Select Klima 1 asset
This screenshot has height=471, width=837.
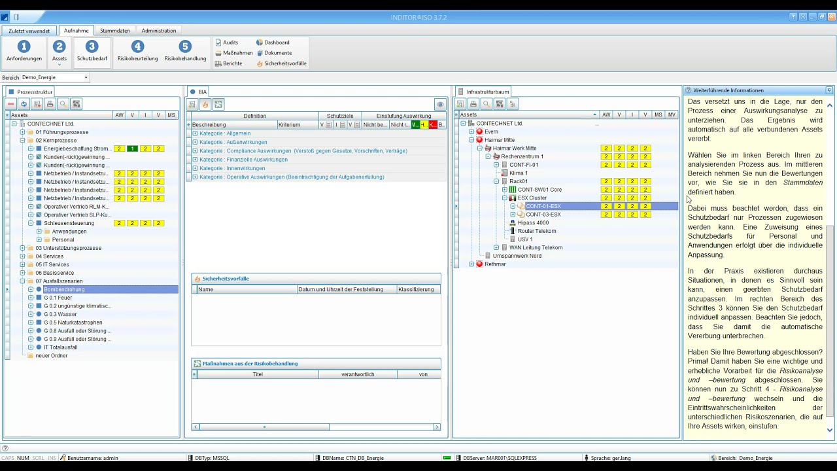click(519, 173)
